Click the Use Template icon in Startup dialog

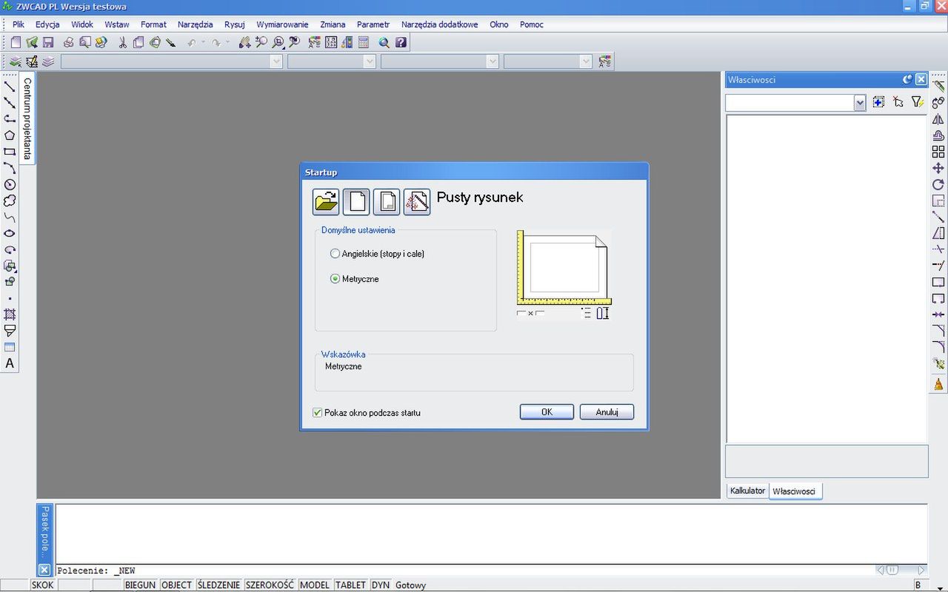tap(386, 202)
